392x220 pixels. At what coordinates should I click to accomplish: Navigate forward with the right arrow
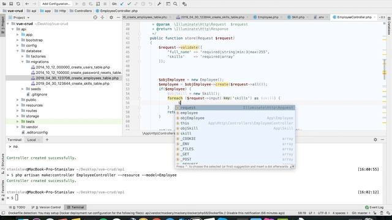[x=34, y=4]
